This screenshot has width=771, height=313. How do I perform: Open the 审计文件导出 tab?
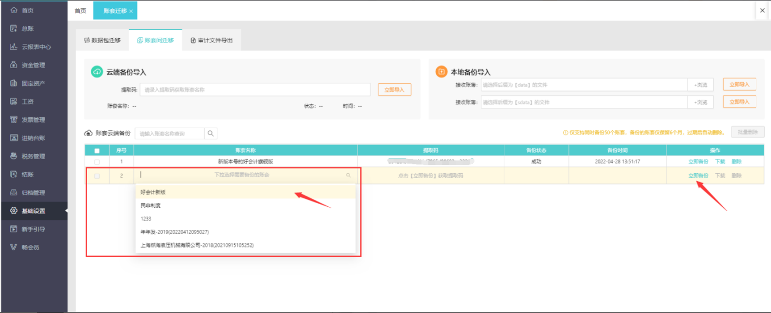(x=212, y=40)
